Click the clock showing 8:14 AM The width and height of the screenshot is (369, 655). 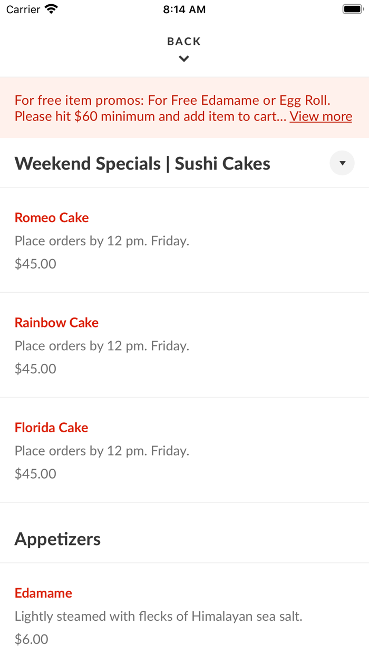pyautogui.click(x=184, y=9)
